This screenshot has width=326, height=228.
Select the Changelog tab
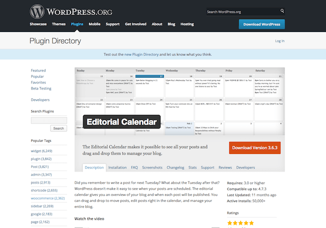click(x=176, y=167)
